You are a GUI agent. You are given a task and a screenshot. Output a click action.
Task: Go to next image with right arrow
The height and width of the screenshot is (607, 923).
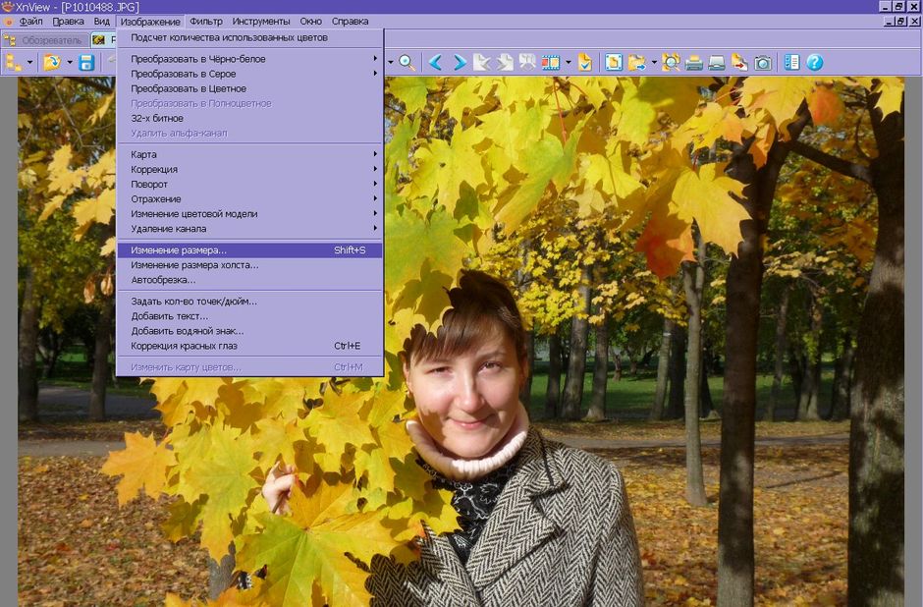click(459, 63)
